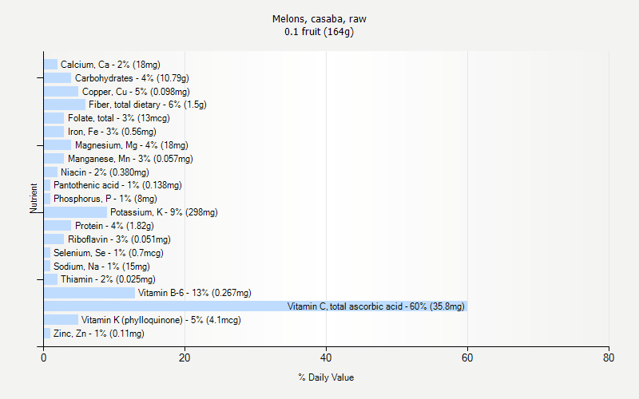Click the Potassium, K 9% bar

(x=75, y=212)
